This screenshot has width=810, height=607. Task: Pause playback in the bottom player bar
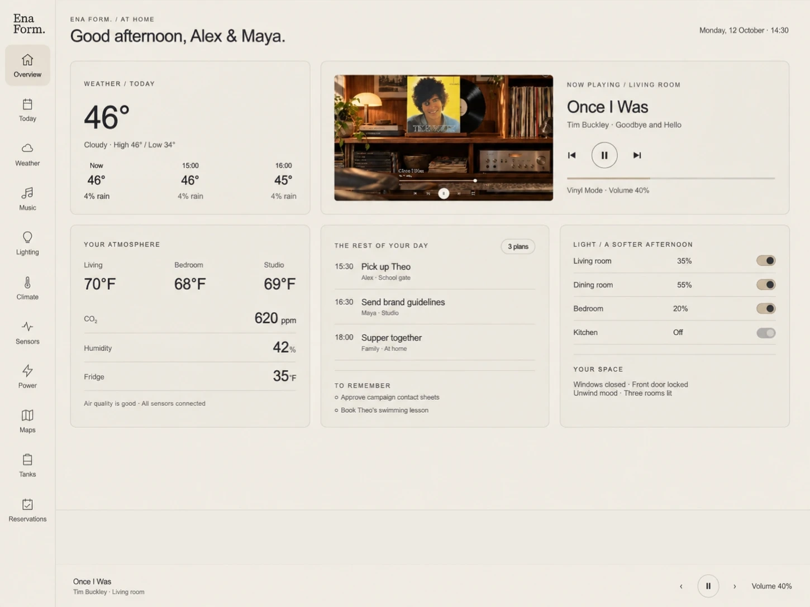(x=708, y=586)
